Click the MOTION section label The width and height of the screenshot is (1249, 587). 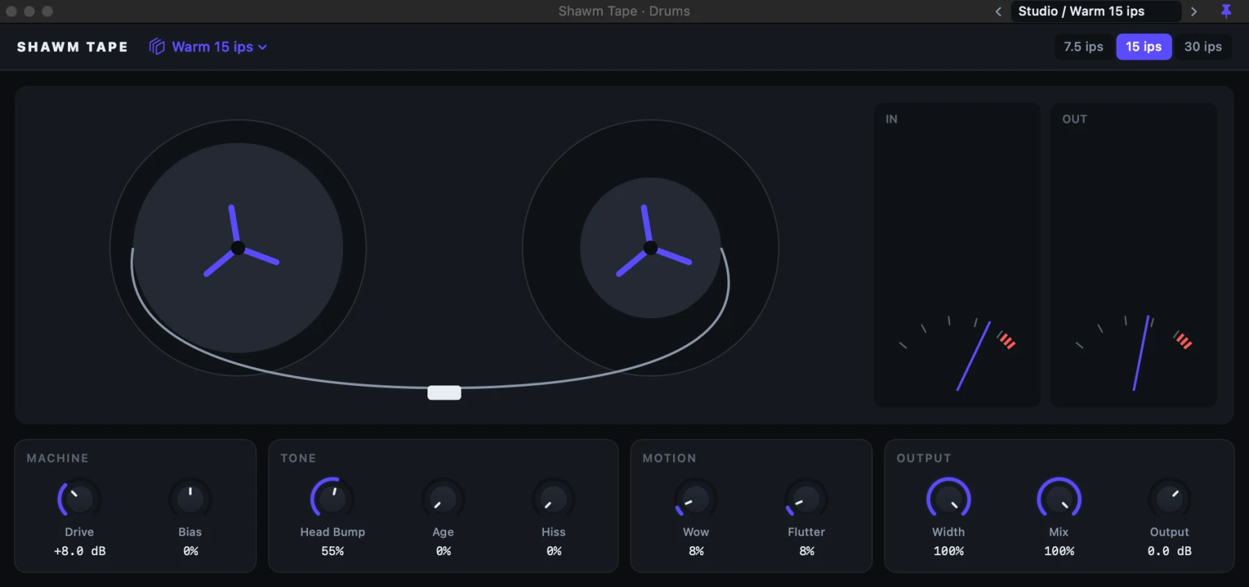pyautogui.click(x=670, y=458)
